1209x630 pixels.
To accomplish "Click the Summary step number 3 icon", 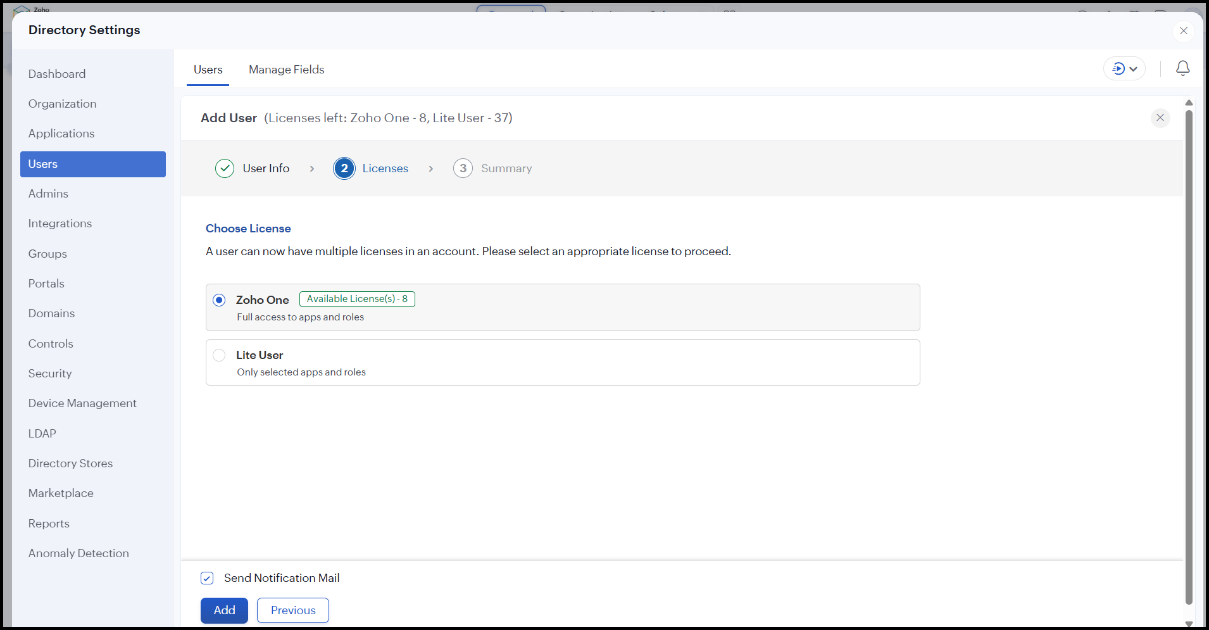I will [463, 168].
